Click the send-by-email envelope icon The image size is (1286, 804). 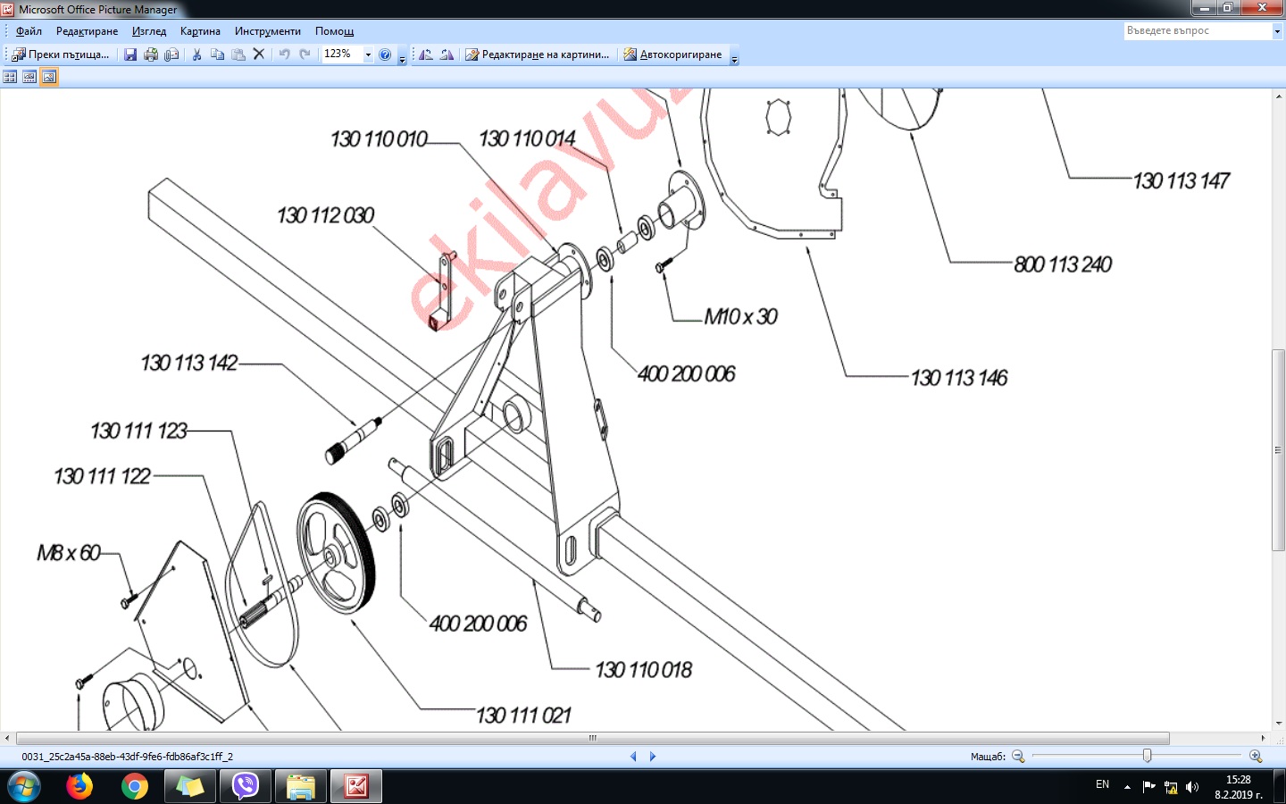pyautogui.click(x=171, y=54)
